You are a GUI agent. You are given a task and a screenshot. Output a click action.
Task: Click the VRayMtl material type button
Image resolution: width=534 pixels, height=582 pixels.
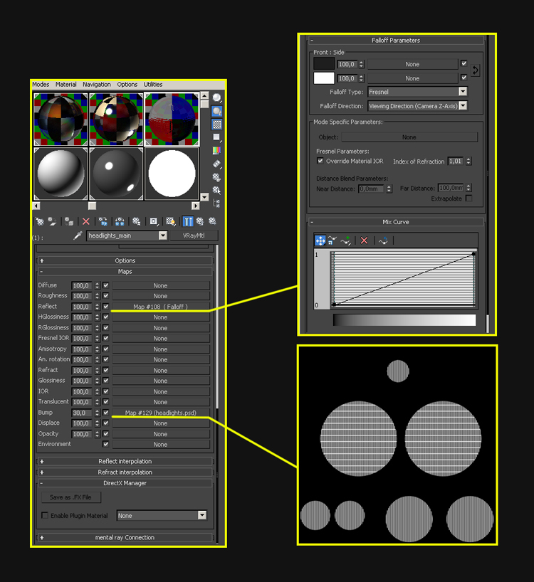(x=194, y=236)
